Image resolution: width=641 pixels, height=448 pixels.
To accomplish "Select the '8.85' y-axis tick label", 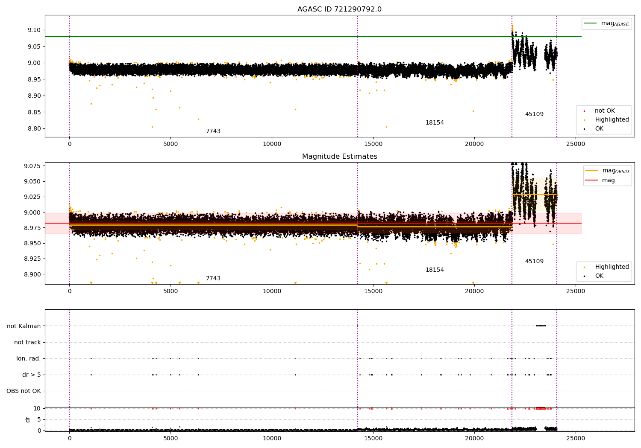I will (x=35, y=112).
